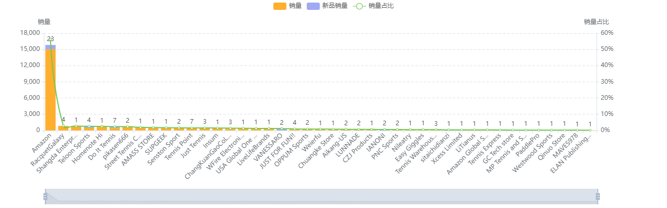667x208 pixels.
Task: Click the tall orange Amazon bar
Action: pyautogui.click(x=51, y=89)
